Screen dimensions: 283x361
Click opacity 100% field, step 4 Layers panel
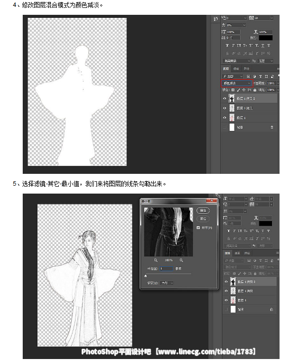pos(271,83)
